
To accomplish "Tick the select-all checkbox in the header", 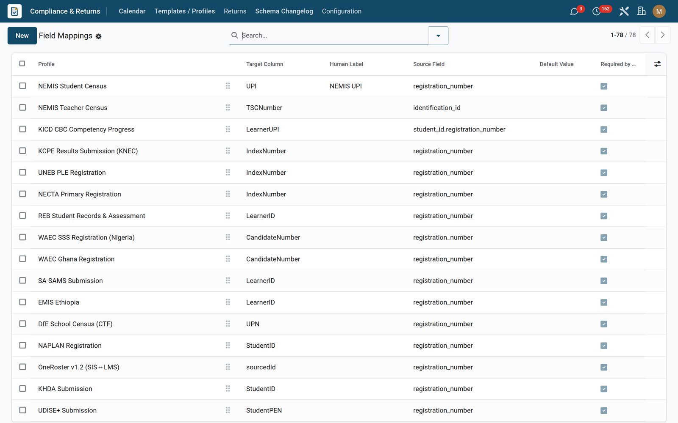I will (x=22, y=63).
